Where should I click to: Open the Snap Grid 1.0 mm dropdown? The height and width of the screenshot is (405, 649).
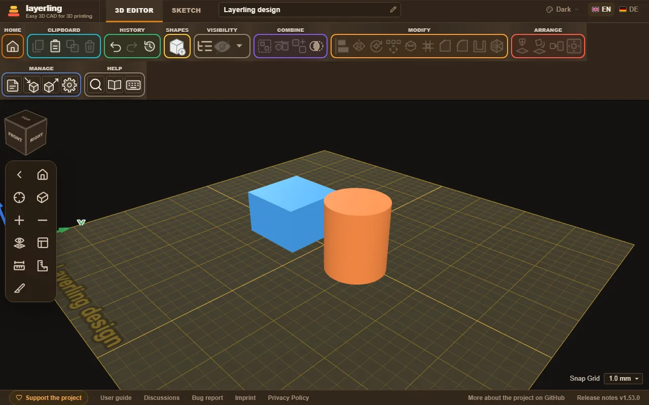pos(623,379)
